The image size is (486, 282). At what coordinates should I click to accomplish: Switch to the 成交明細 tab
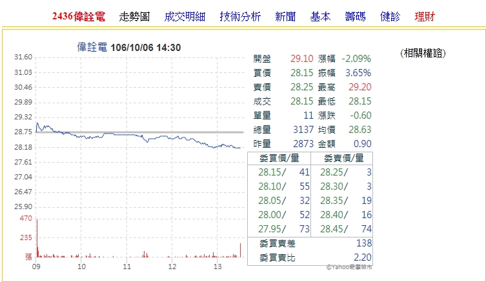point(185,16)
